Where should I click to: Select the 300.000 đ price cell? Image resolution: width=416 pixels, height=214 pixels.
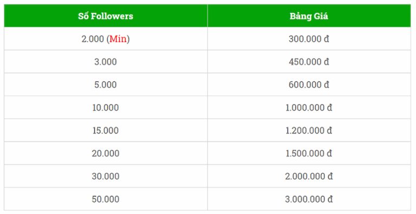(309, 39)
